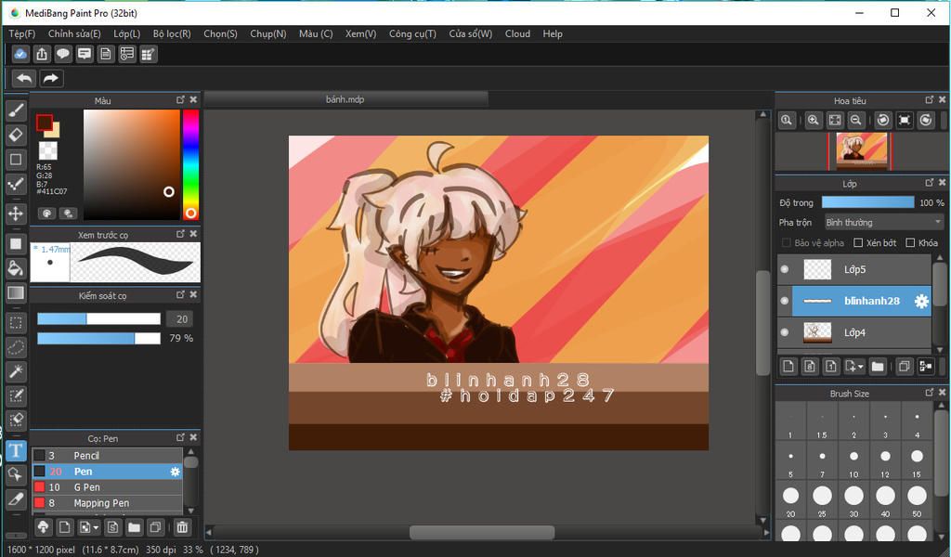Undock the Hoa tiêu navigator panel
Screen dimensions: 951x557
pyautogui.click(x=929, y=99)
